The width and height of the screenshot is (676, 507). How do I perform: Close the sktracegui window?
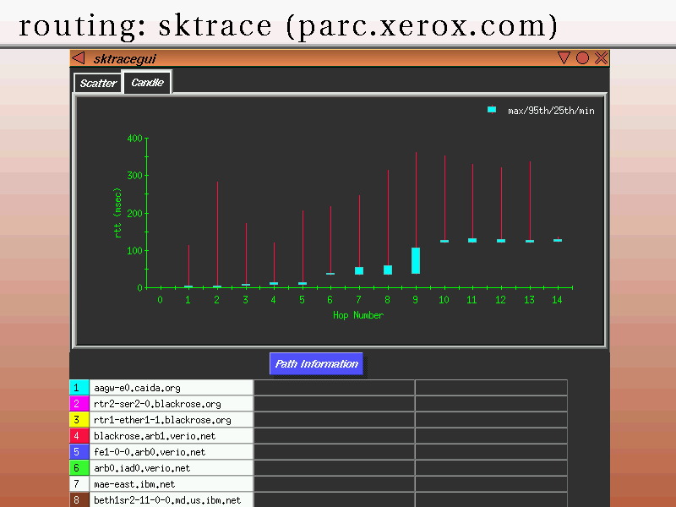click(601, 57)
